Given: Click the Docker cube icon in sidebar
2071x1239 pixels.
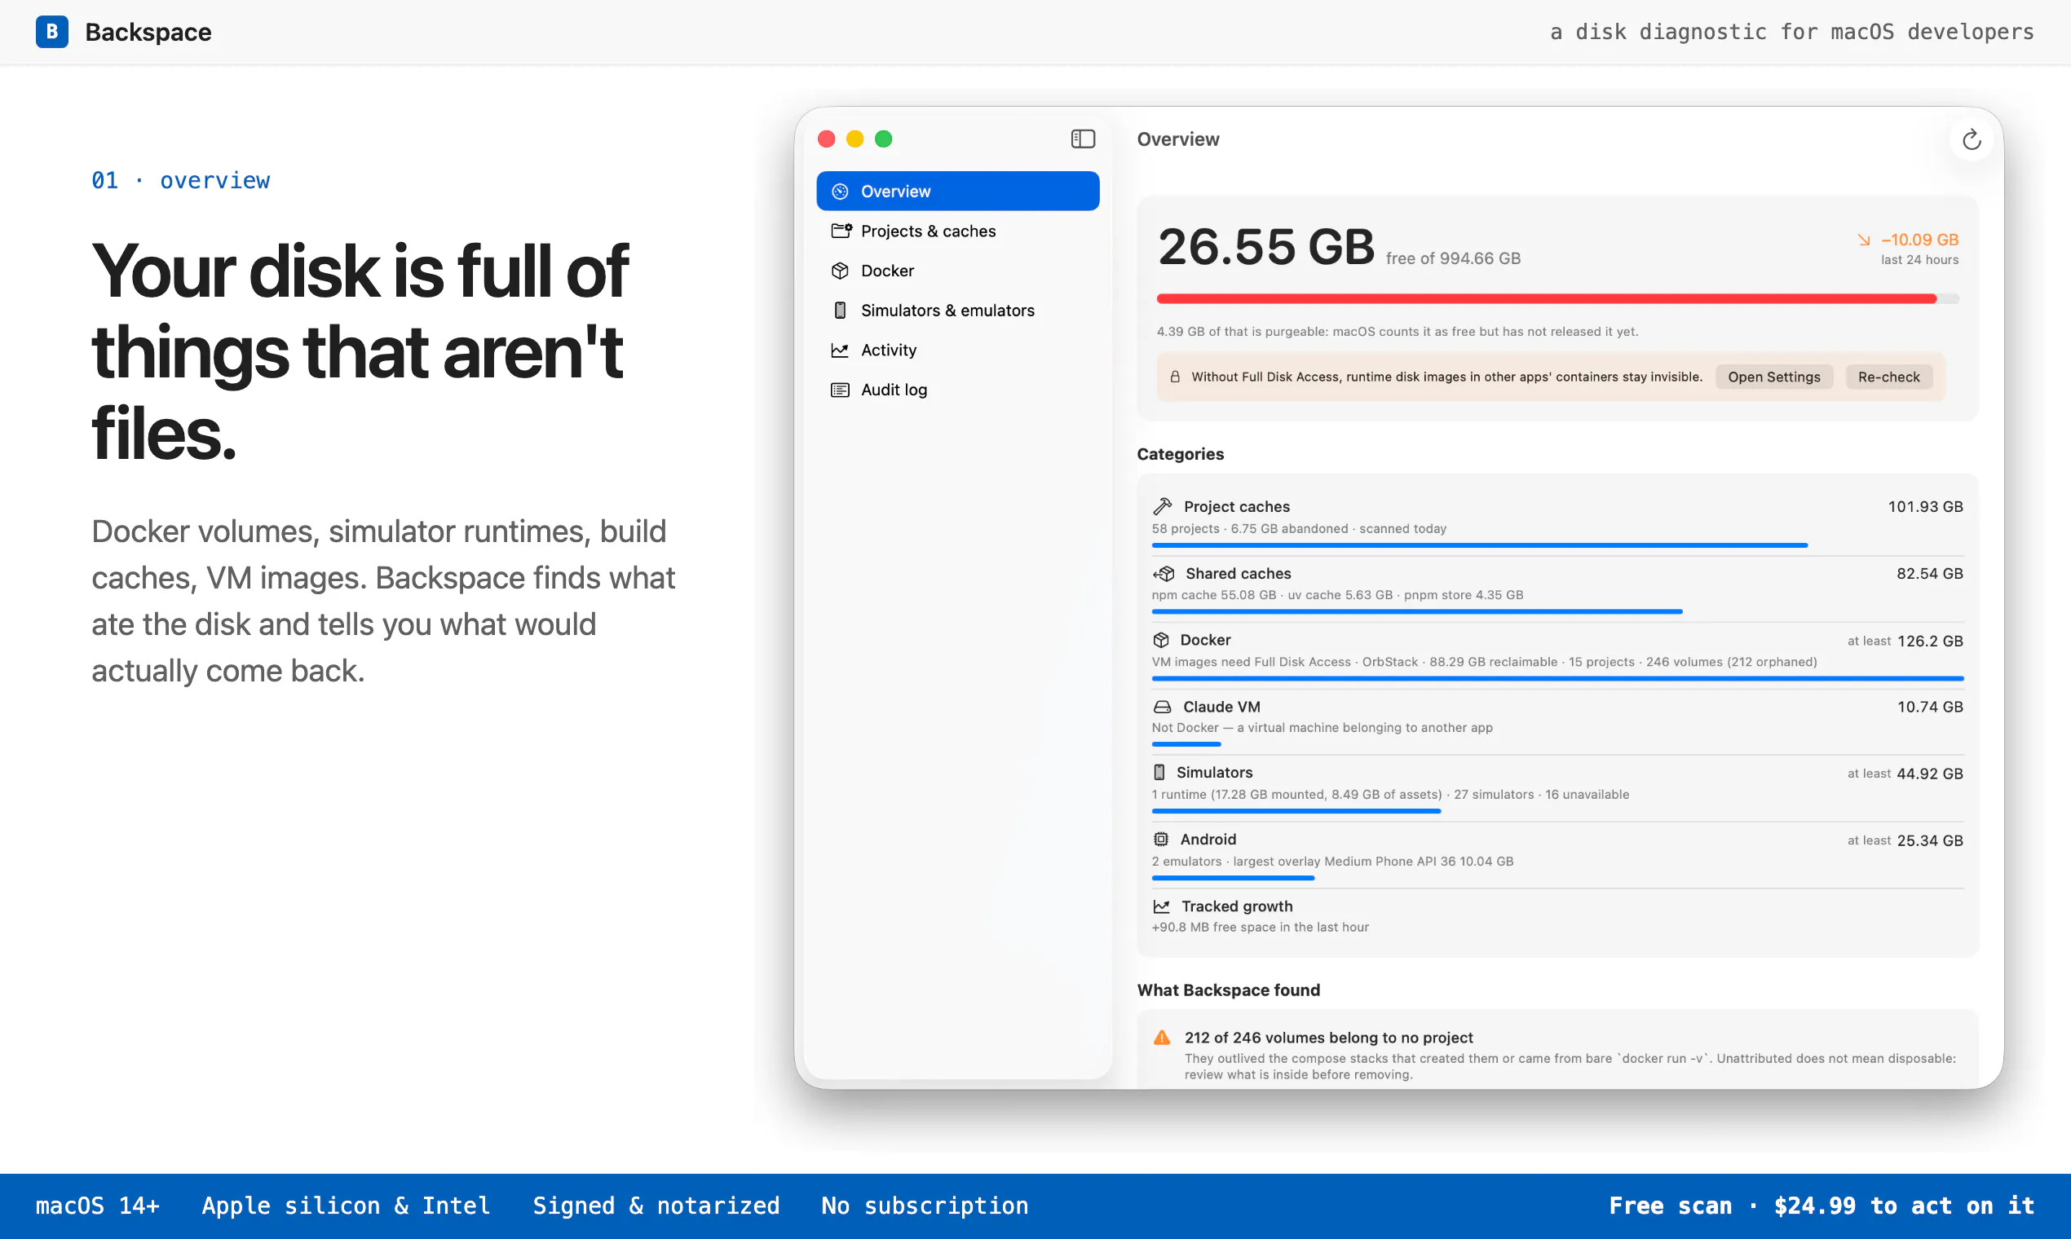Looking at the screenshot, I should (x=840, y=271).
